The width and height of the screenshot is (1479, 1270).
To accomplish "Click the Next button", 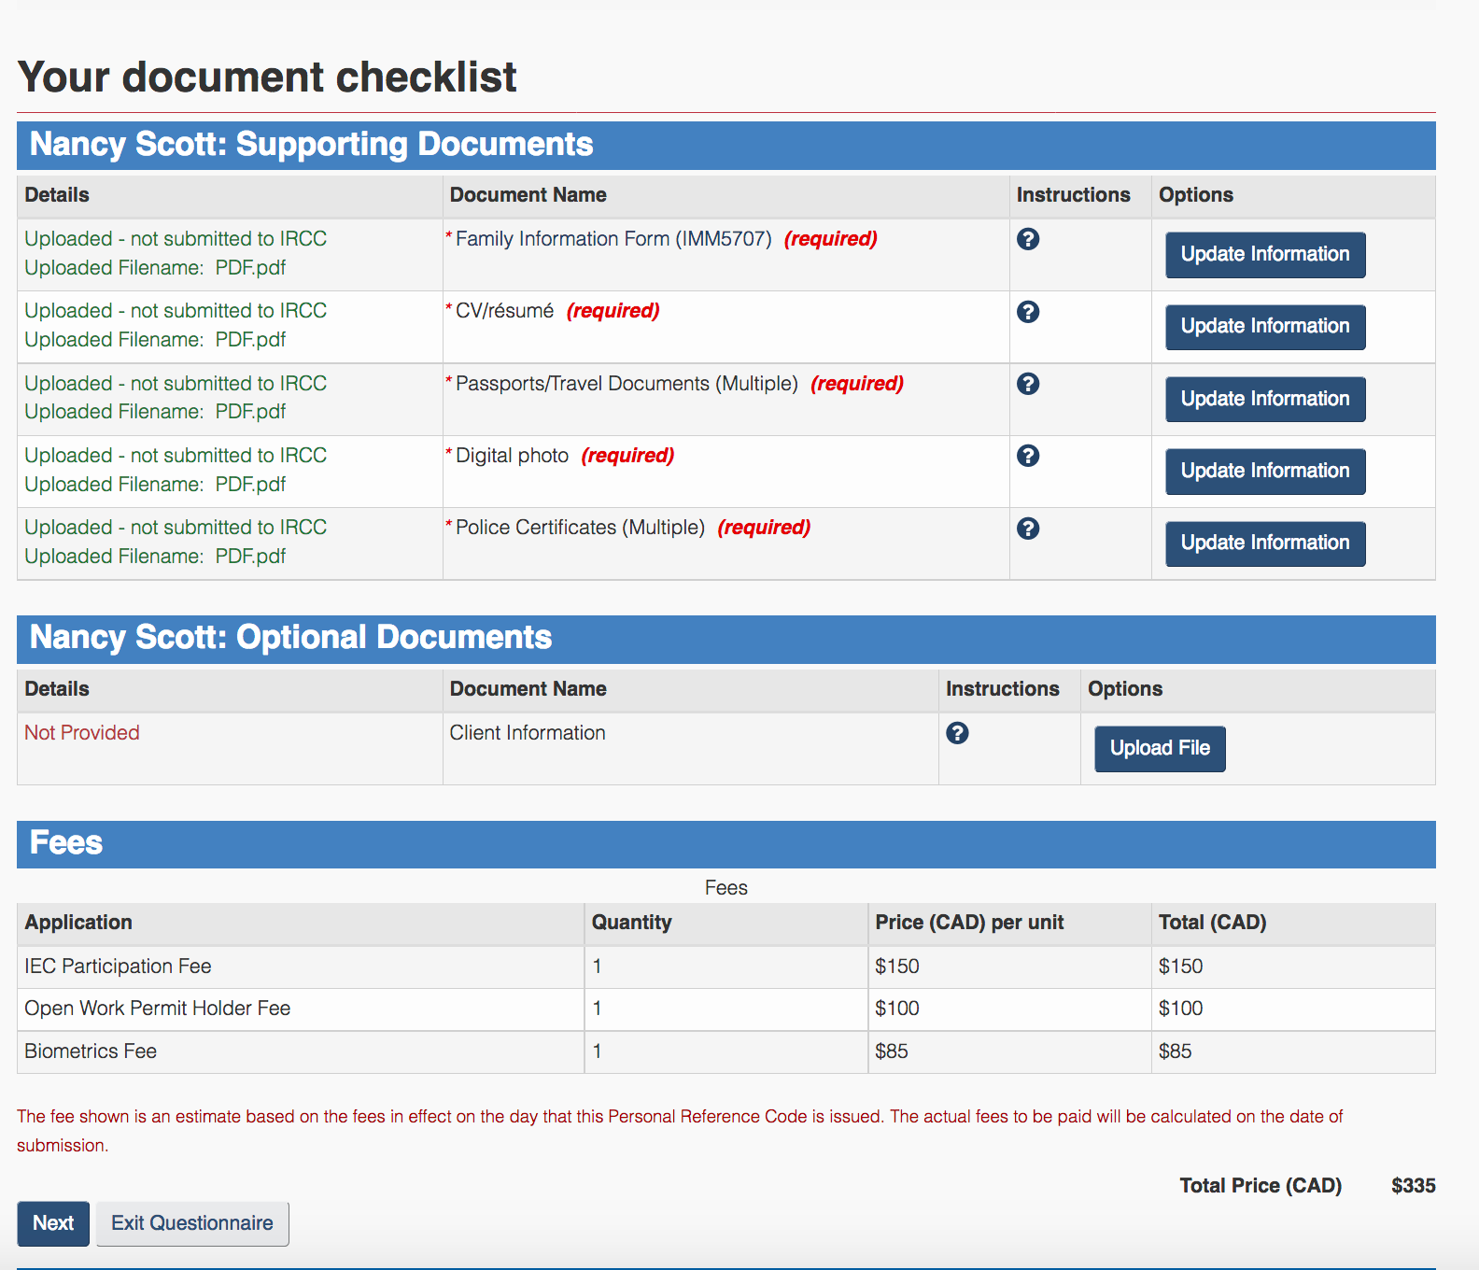I will tap(53, 1223).
